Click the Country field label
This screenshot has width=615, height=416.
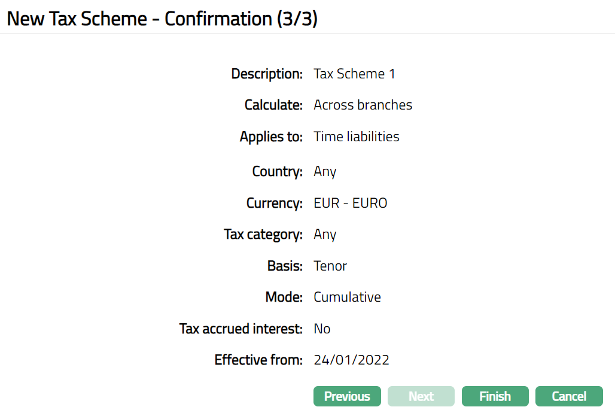click(x=277, y=172)
